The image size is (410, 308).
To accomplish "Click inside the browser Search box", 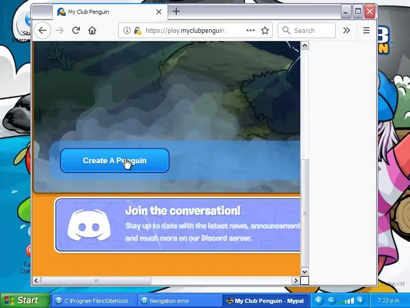I will click(x=306, y=30).
